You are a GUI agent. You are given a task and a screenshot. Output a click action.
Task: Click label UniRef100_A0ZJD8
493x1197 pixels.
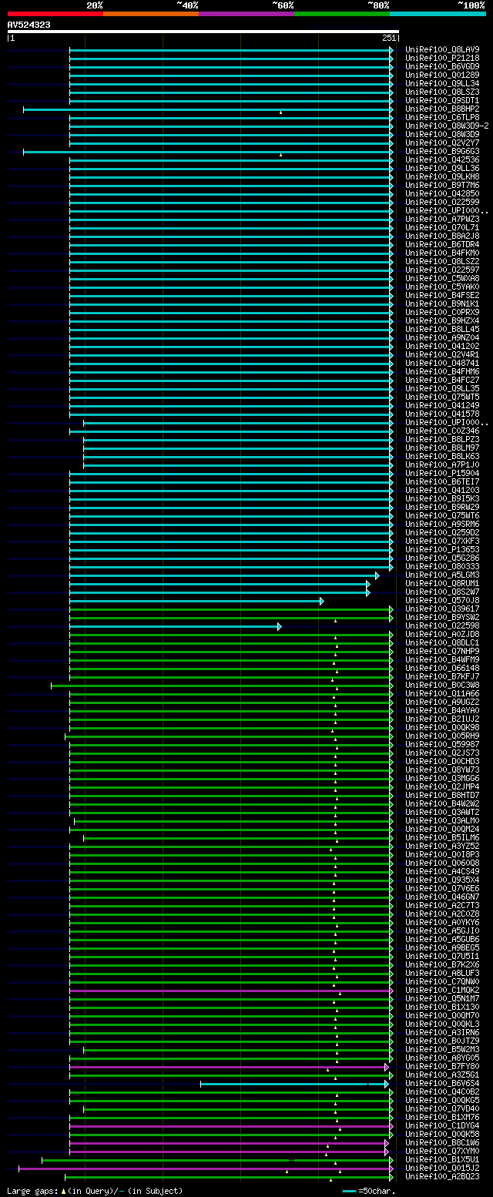click(x=442, y=634)
